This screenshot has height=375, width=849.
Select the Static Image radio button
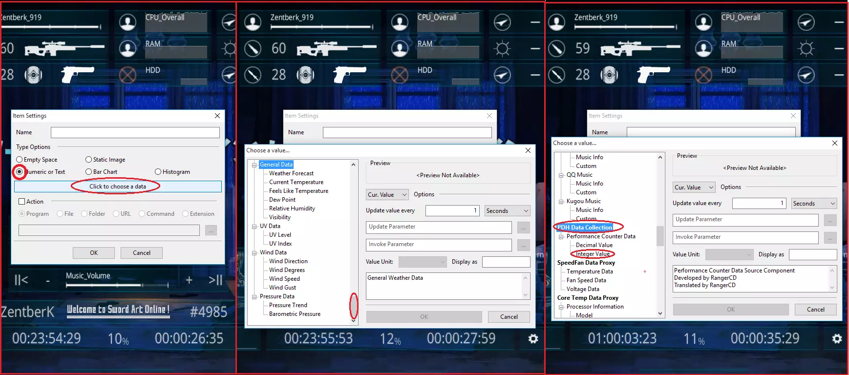point(88,160)
